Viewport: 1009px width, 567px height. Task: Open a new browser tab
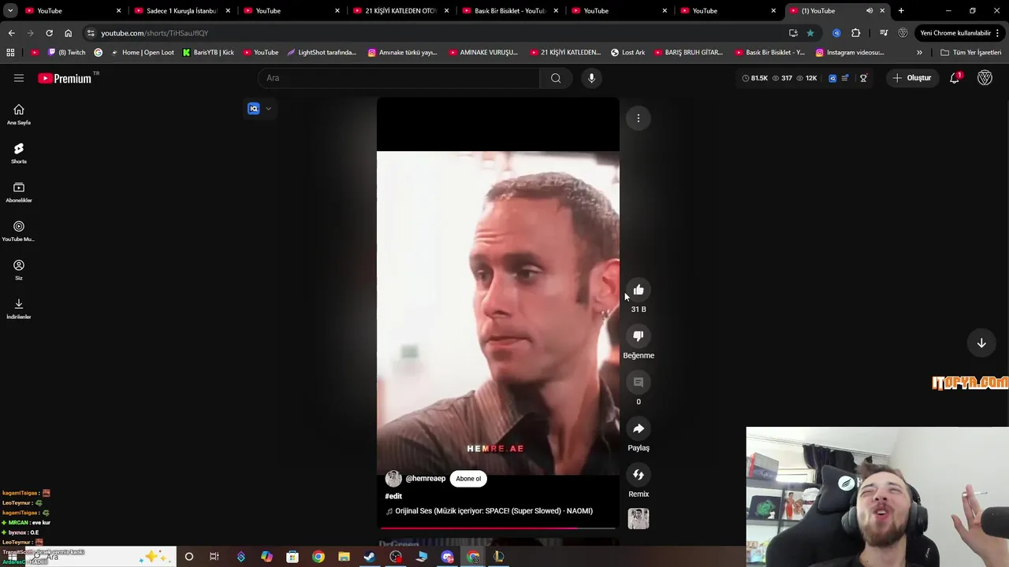(901, 11)
